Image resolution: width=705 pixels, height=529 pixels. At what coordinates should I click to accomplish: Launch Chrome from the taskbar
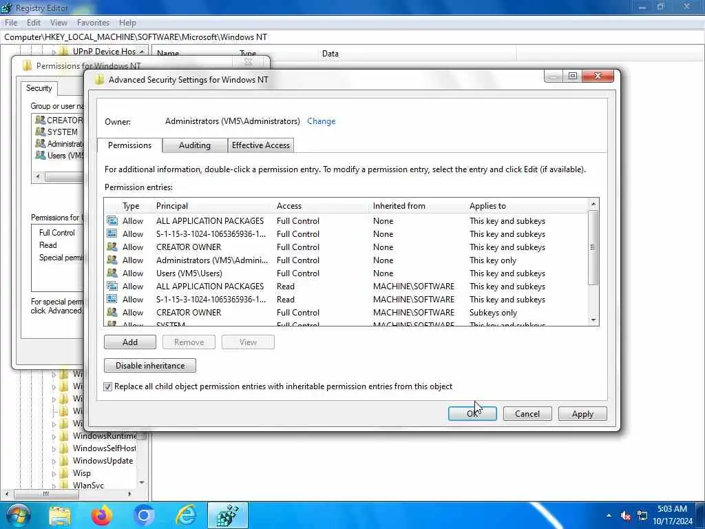tap(144, 516)
